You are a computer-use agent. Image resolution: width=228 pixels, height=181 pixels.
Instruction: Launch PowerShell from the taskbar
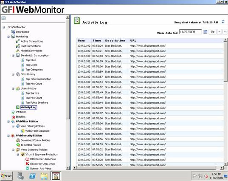coord(32,176)
